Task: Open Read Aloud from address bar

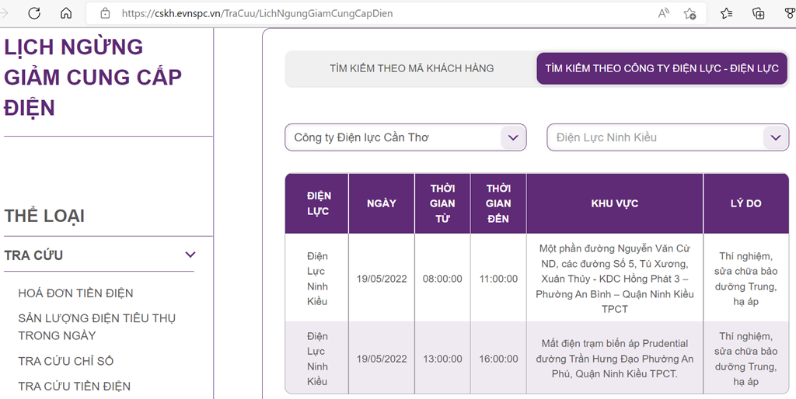Action: 664,13
